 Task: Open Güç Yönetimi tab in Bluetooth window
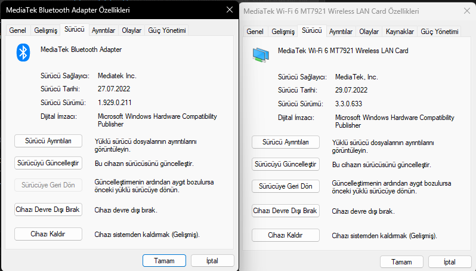[x=167, y=30]
